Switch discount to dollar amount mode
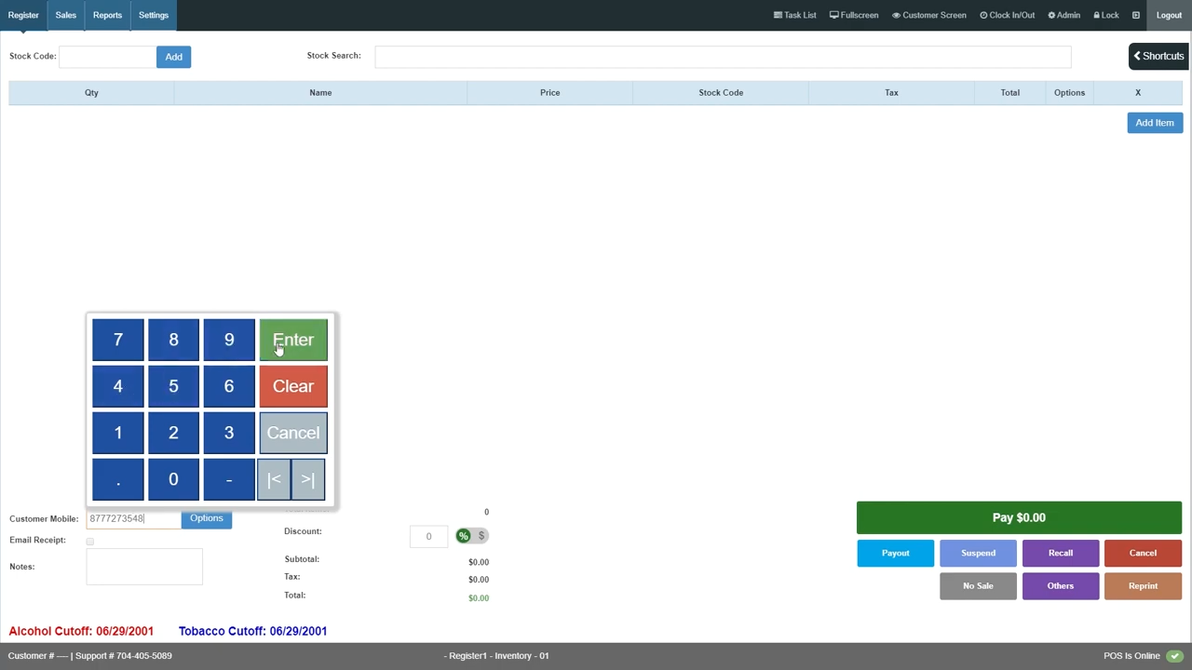The height and width of the screenshot is (670, 1192). pos(481,536)
